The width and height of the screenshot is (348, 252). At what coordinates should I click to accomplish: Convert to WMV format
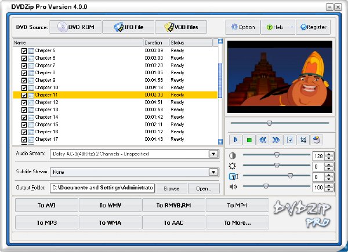pyautogui.click(x=110, y=205)
